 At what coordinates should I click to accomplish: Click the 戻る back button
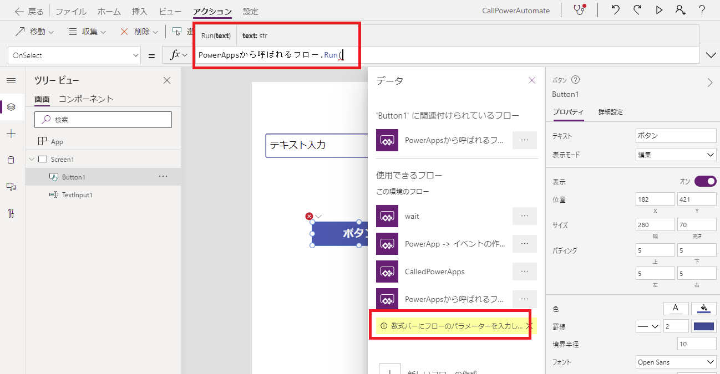click(x=28, y=11)
